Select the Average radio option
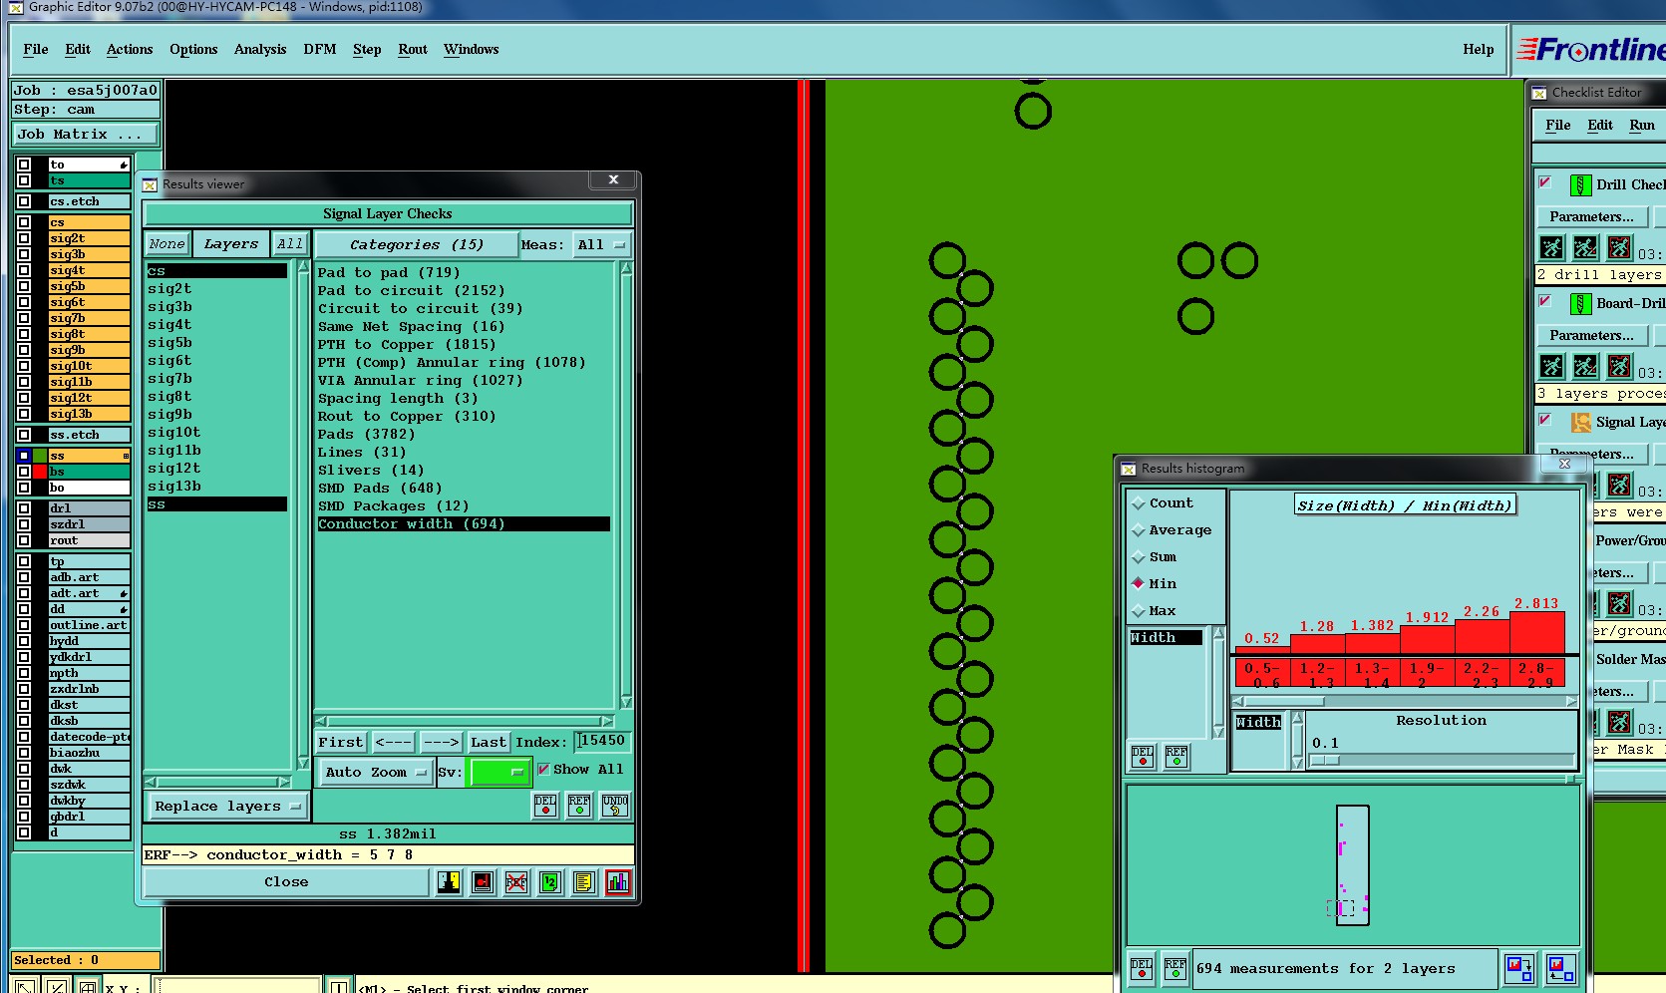 [x=1138, y=530]
